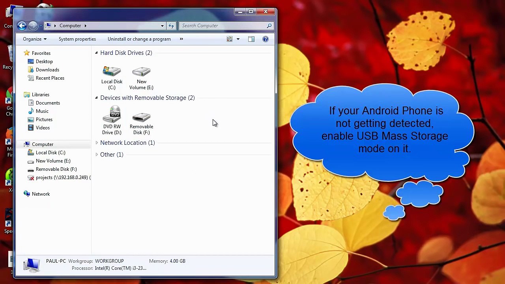Screen dimensions: 505x284
Task: Refresh the Computer address bar view
Action: (x=171, y=26)
